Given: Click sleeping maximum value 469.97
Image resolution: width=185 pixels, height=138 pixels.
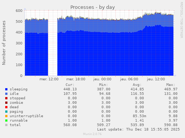Looking at the screenshot, I should (171, 89).
